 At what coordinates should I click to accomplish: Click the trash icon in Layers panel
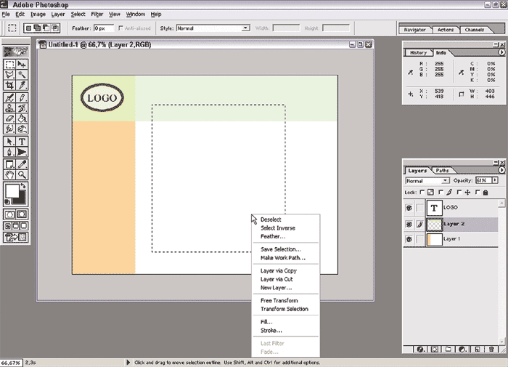coord(491,350)
